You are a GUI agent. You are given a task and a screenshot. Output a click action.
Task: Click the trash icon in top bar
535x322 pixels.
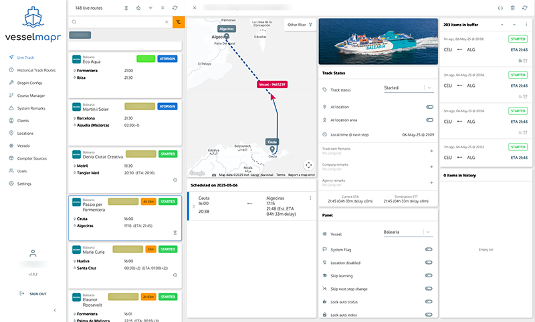click(512, 8)
